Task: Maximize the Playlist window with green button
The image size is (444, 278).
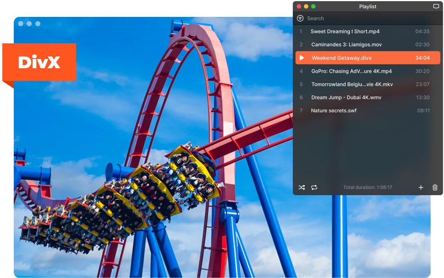Action: [313, 6]
